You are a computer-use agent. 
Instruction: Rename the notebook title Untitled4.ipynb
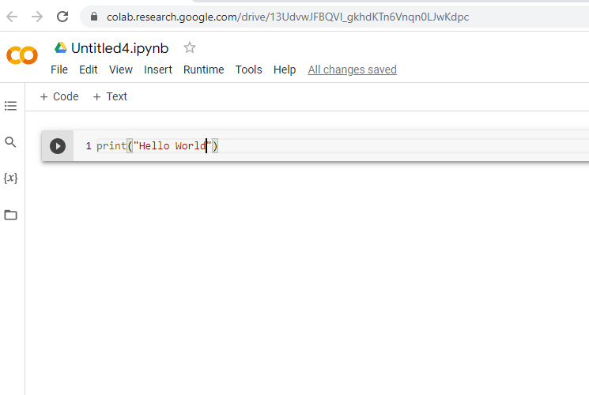tap(120, 48)
